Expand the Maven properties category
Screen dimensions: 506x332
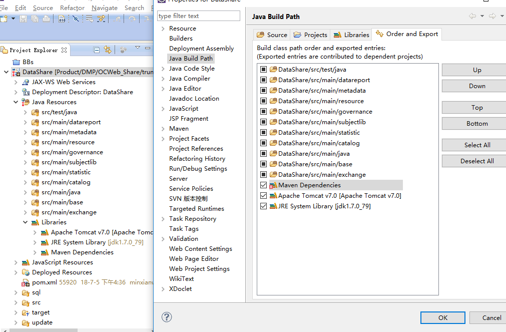coord(163,129)
